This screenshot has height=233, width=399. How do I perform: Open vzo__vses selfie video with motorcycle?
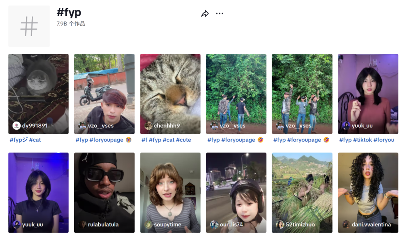pos(104,94)
